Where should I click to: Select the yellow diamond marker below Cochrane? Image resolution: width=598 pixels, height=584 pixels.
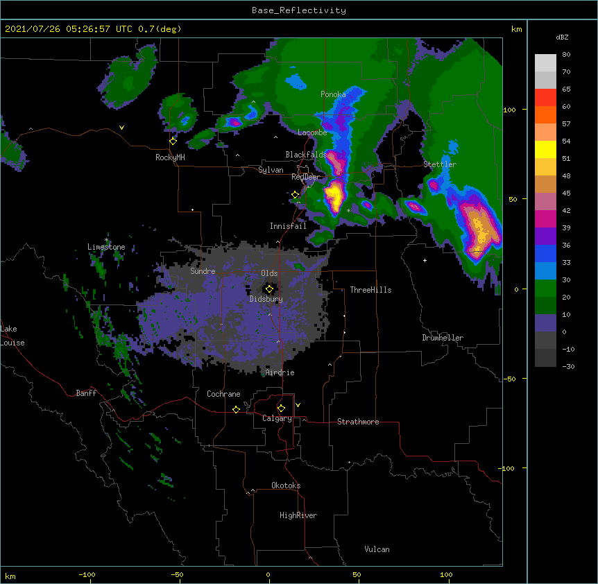pyautogui.click(x=236, y=409)
